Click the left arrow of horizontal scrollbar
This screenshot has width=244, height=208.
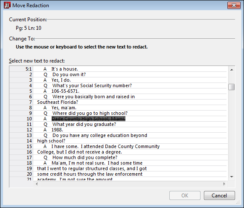click(x=37, y=184)
